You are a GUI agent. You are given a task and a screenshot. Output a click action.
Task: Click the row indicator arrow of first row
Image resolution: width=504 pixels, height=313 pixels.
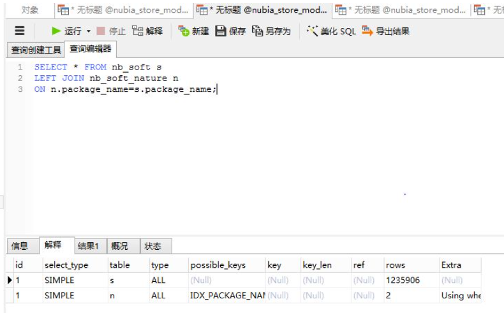click(10, 280)
